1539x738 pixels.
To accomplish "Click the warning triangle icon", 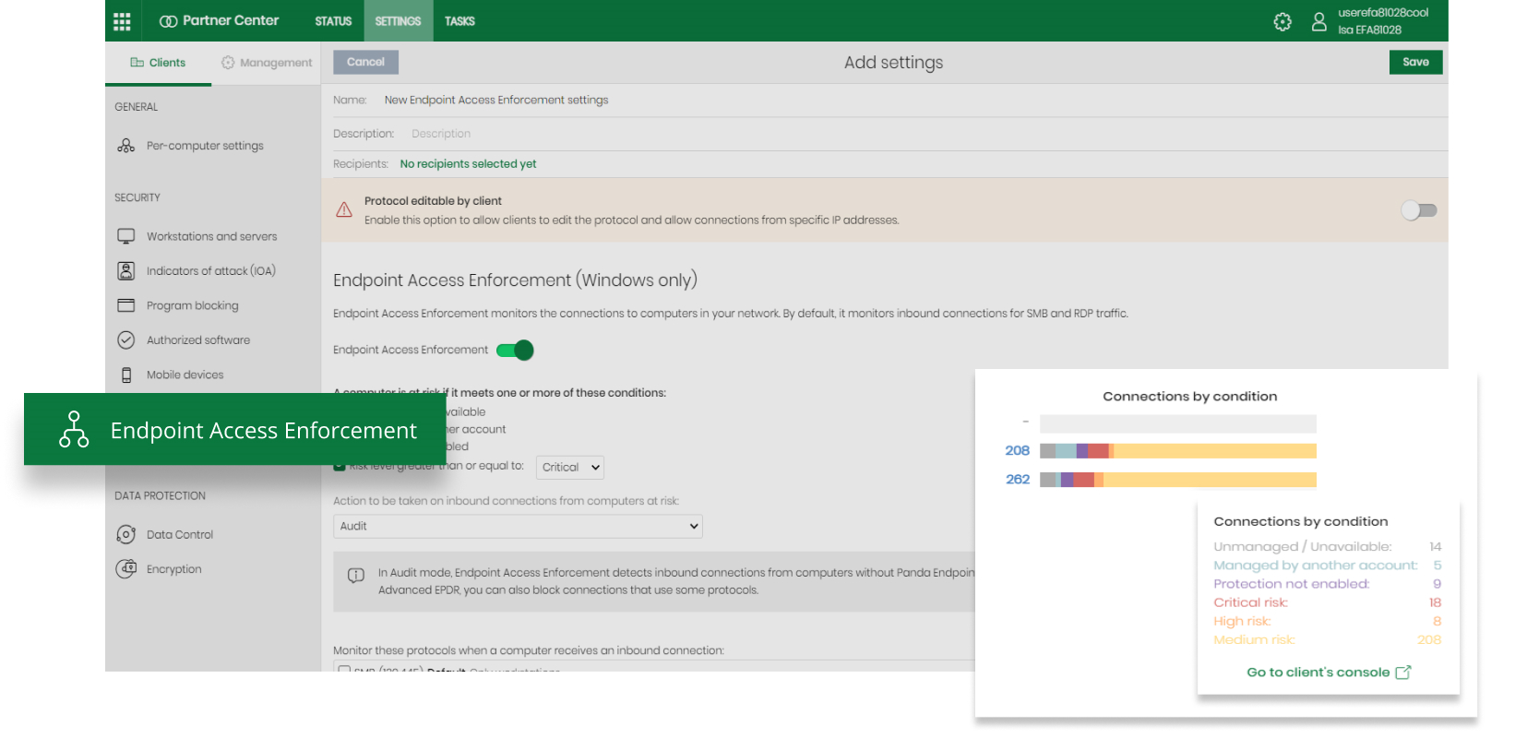I will [344, 210].
